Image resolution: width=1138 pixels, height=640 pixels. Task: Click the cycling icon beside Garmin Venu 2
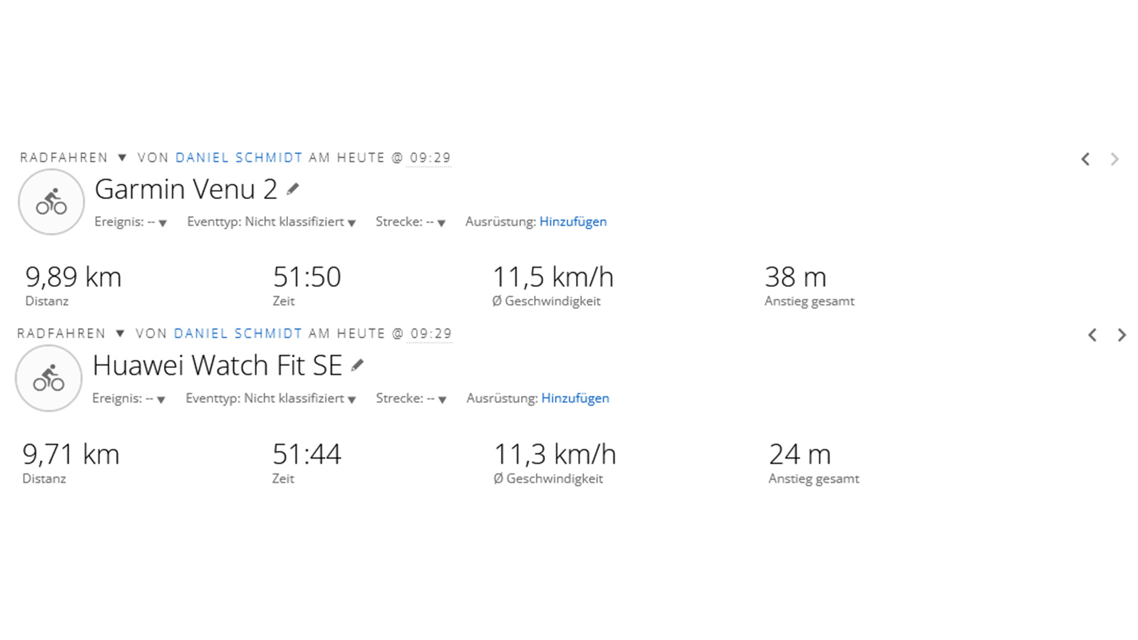pyautogui.click(x=51, y=202)
